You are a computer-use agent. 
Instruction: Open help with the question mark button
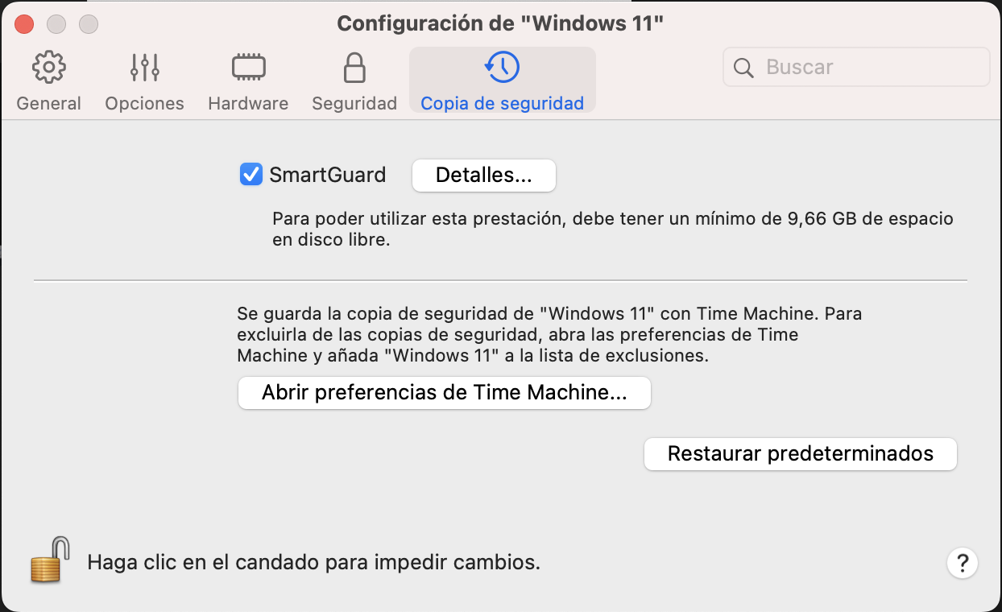(963, 562)
